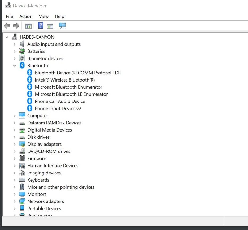Select the Display adapters label
Image resolution: width=248 pixels, height=230 pixels.
click(x=45, y=144)
